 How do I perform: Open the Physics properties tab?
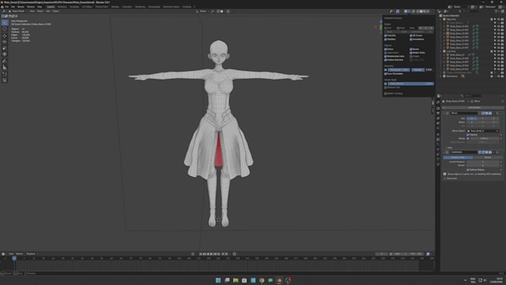coord(438,150)
